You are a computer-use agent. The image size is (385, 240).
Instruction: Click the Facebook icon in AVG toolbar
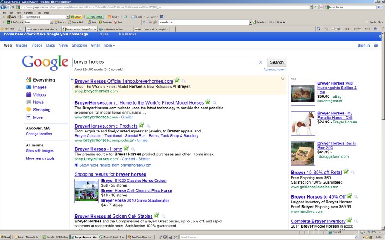(x=162, y=17)
